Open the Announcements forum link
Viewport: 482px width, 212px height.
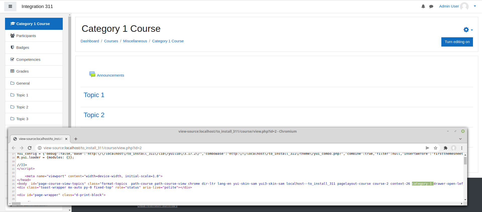coord(110,75)
